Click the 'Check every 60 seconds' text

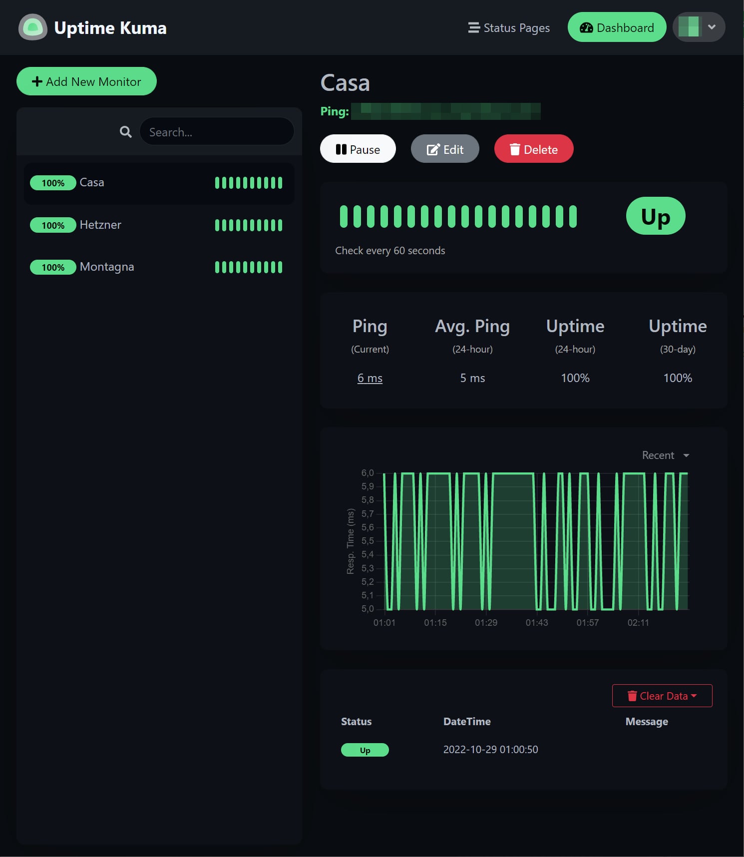coord(390,251)
